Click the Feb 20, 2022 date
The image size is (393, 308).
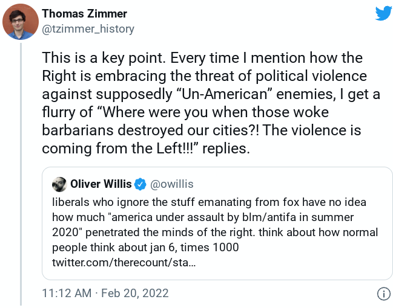[x=134, y=294]
